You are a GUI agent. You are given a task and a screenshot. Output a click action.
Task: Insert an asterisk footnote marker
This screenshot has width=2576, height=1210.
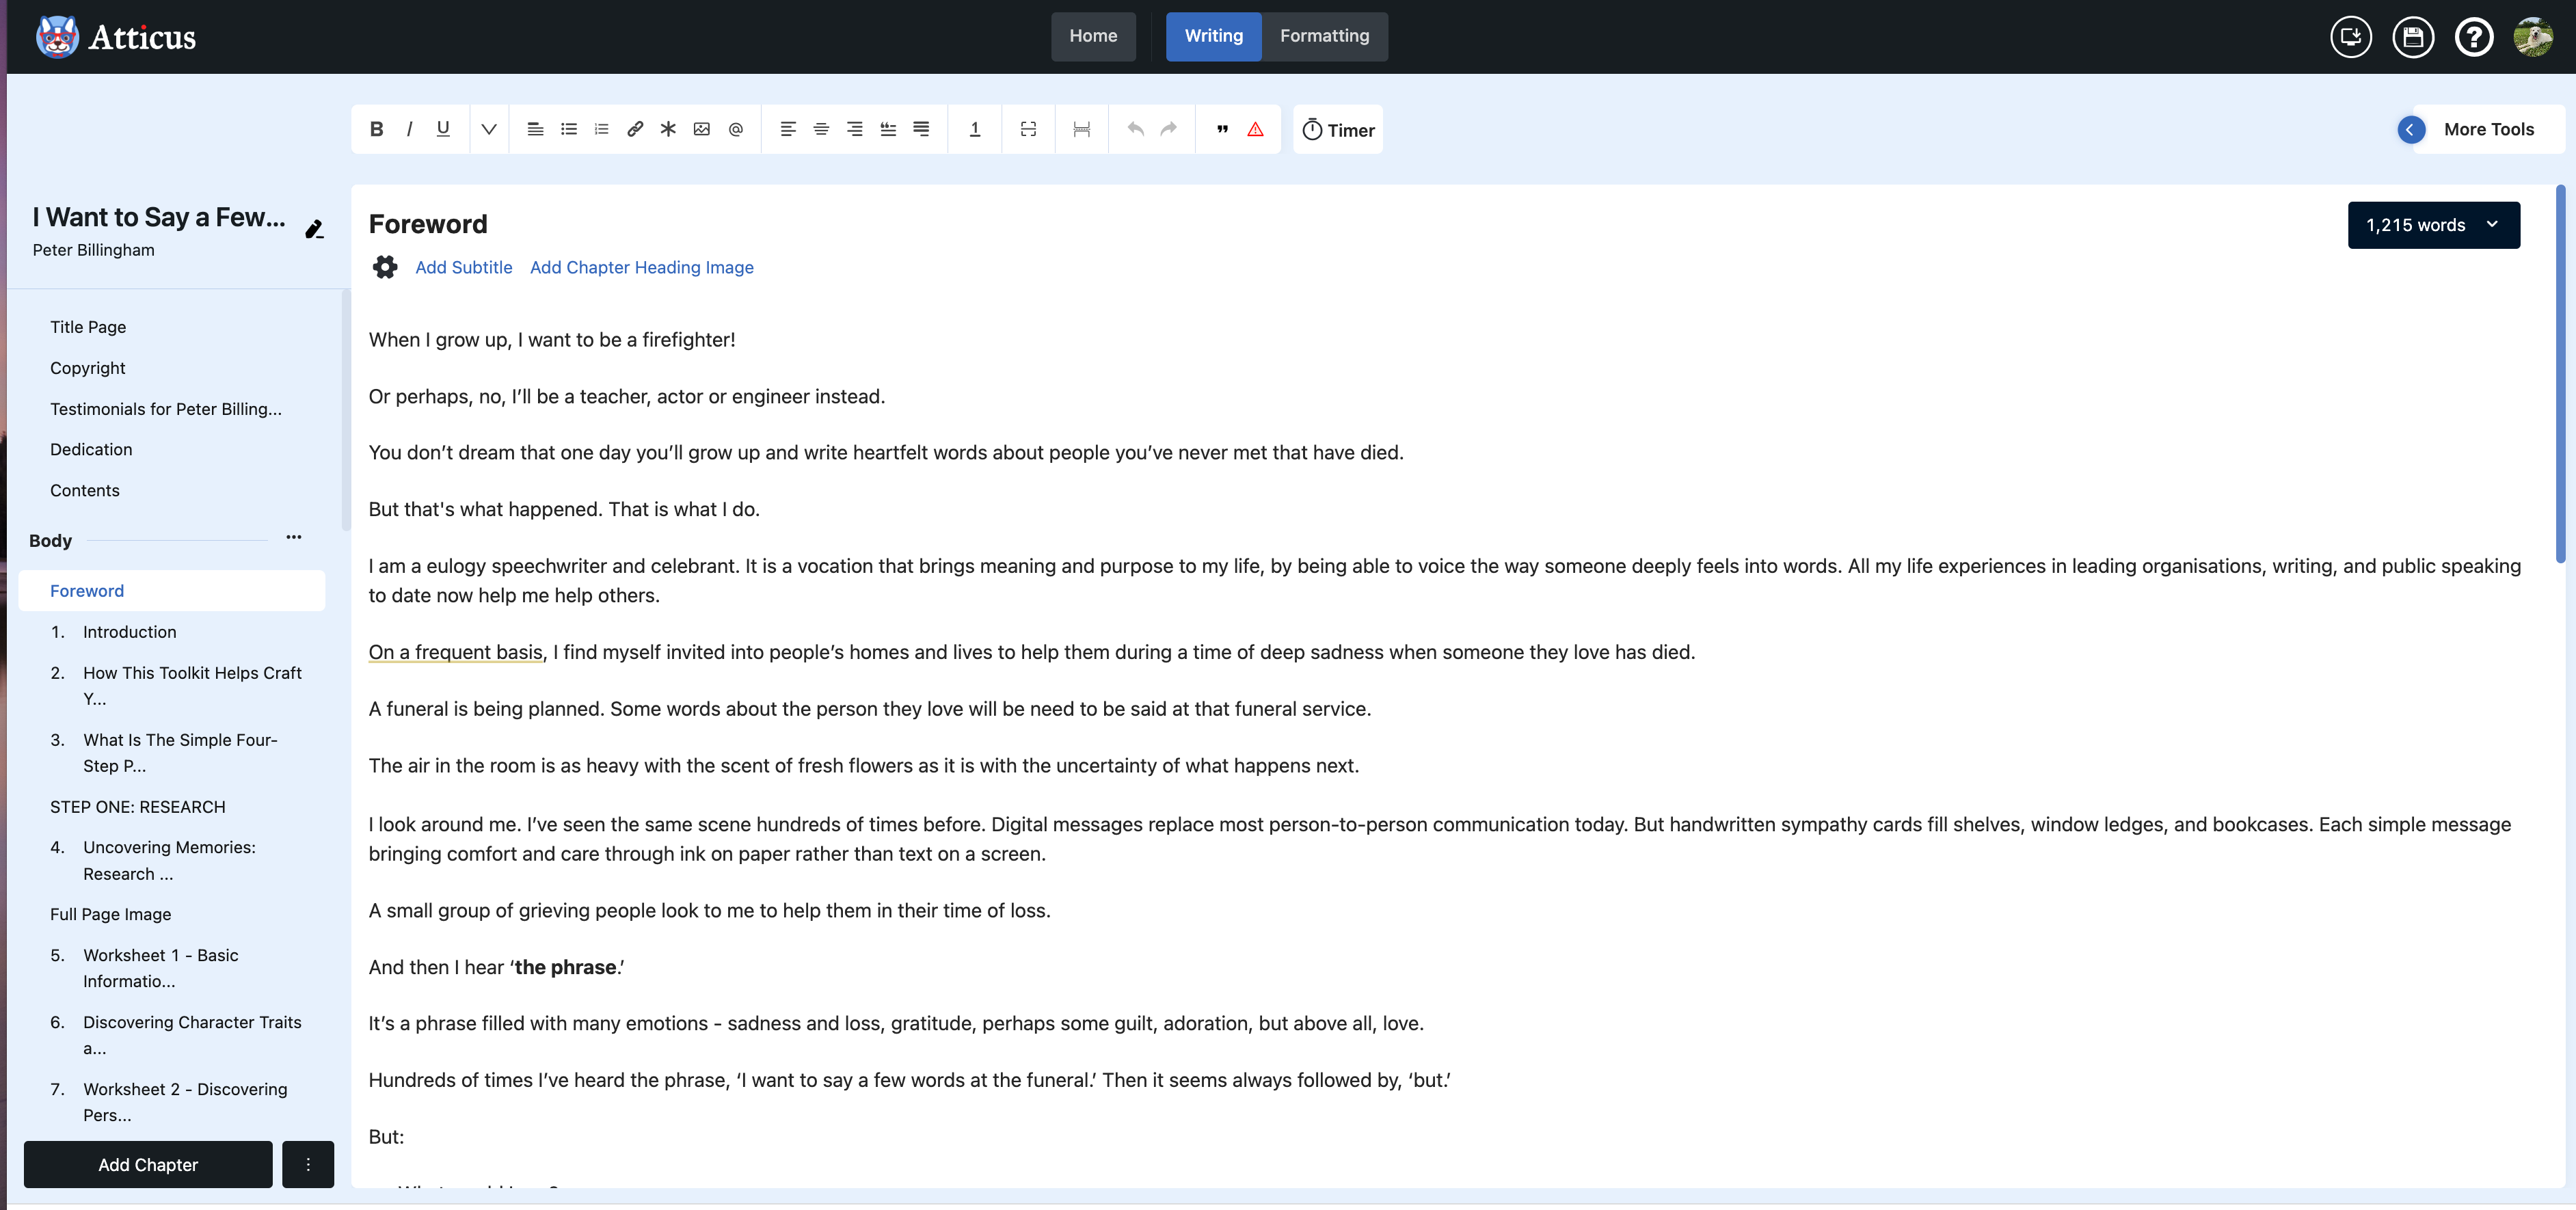pyautogui.click(x=668, y=129)
